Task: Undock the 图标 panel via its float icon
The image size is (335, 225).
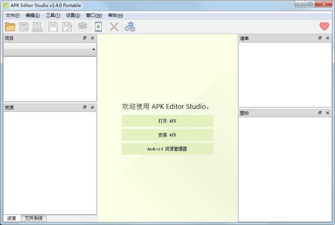Action: pos(320,113)
